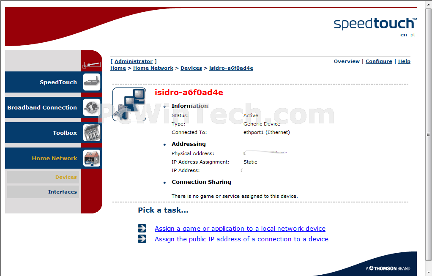Click arrow icon beside Assign public IP task
This screenshot has width=432, height=276.
142,239
